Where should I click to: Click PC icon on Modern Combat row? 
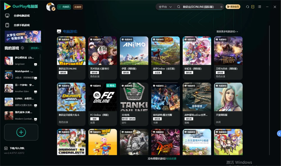(35, 119)
